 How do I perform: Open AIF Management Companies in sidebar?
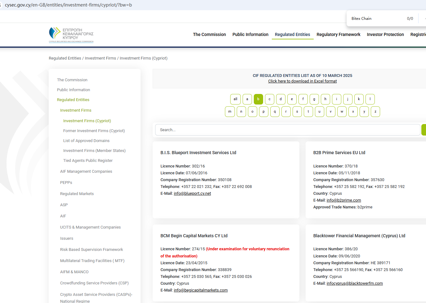(x=86, y=172)
